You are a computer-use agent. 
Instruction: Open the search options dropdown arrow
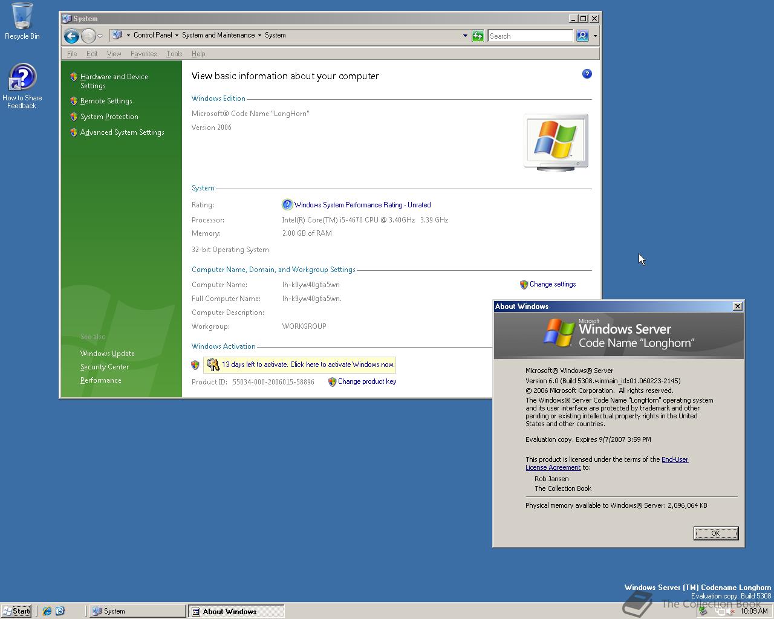click(595, 36)
